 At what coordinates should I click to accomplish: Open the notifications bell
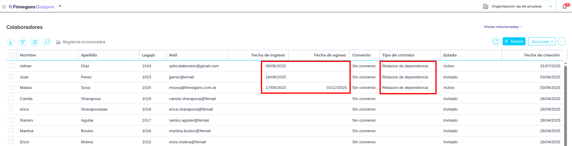tap(564, 7)
